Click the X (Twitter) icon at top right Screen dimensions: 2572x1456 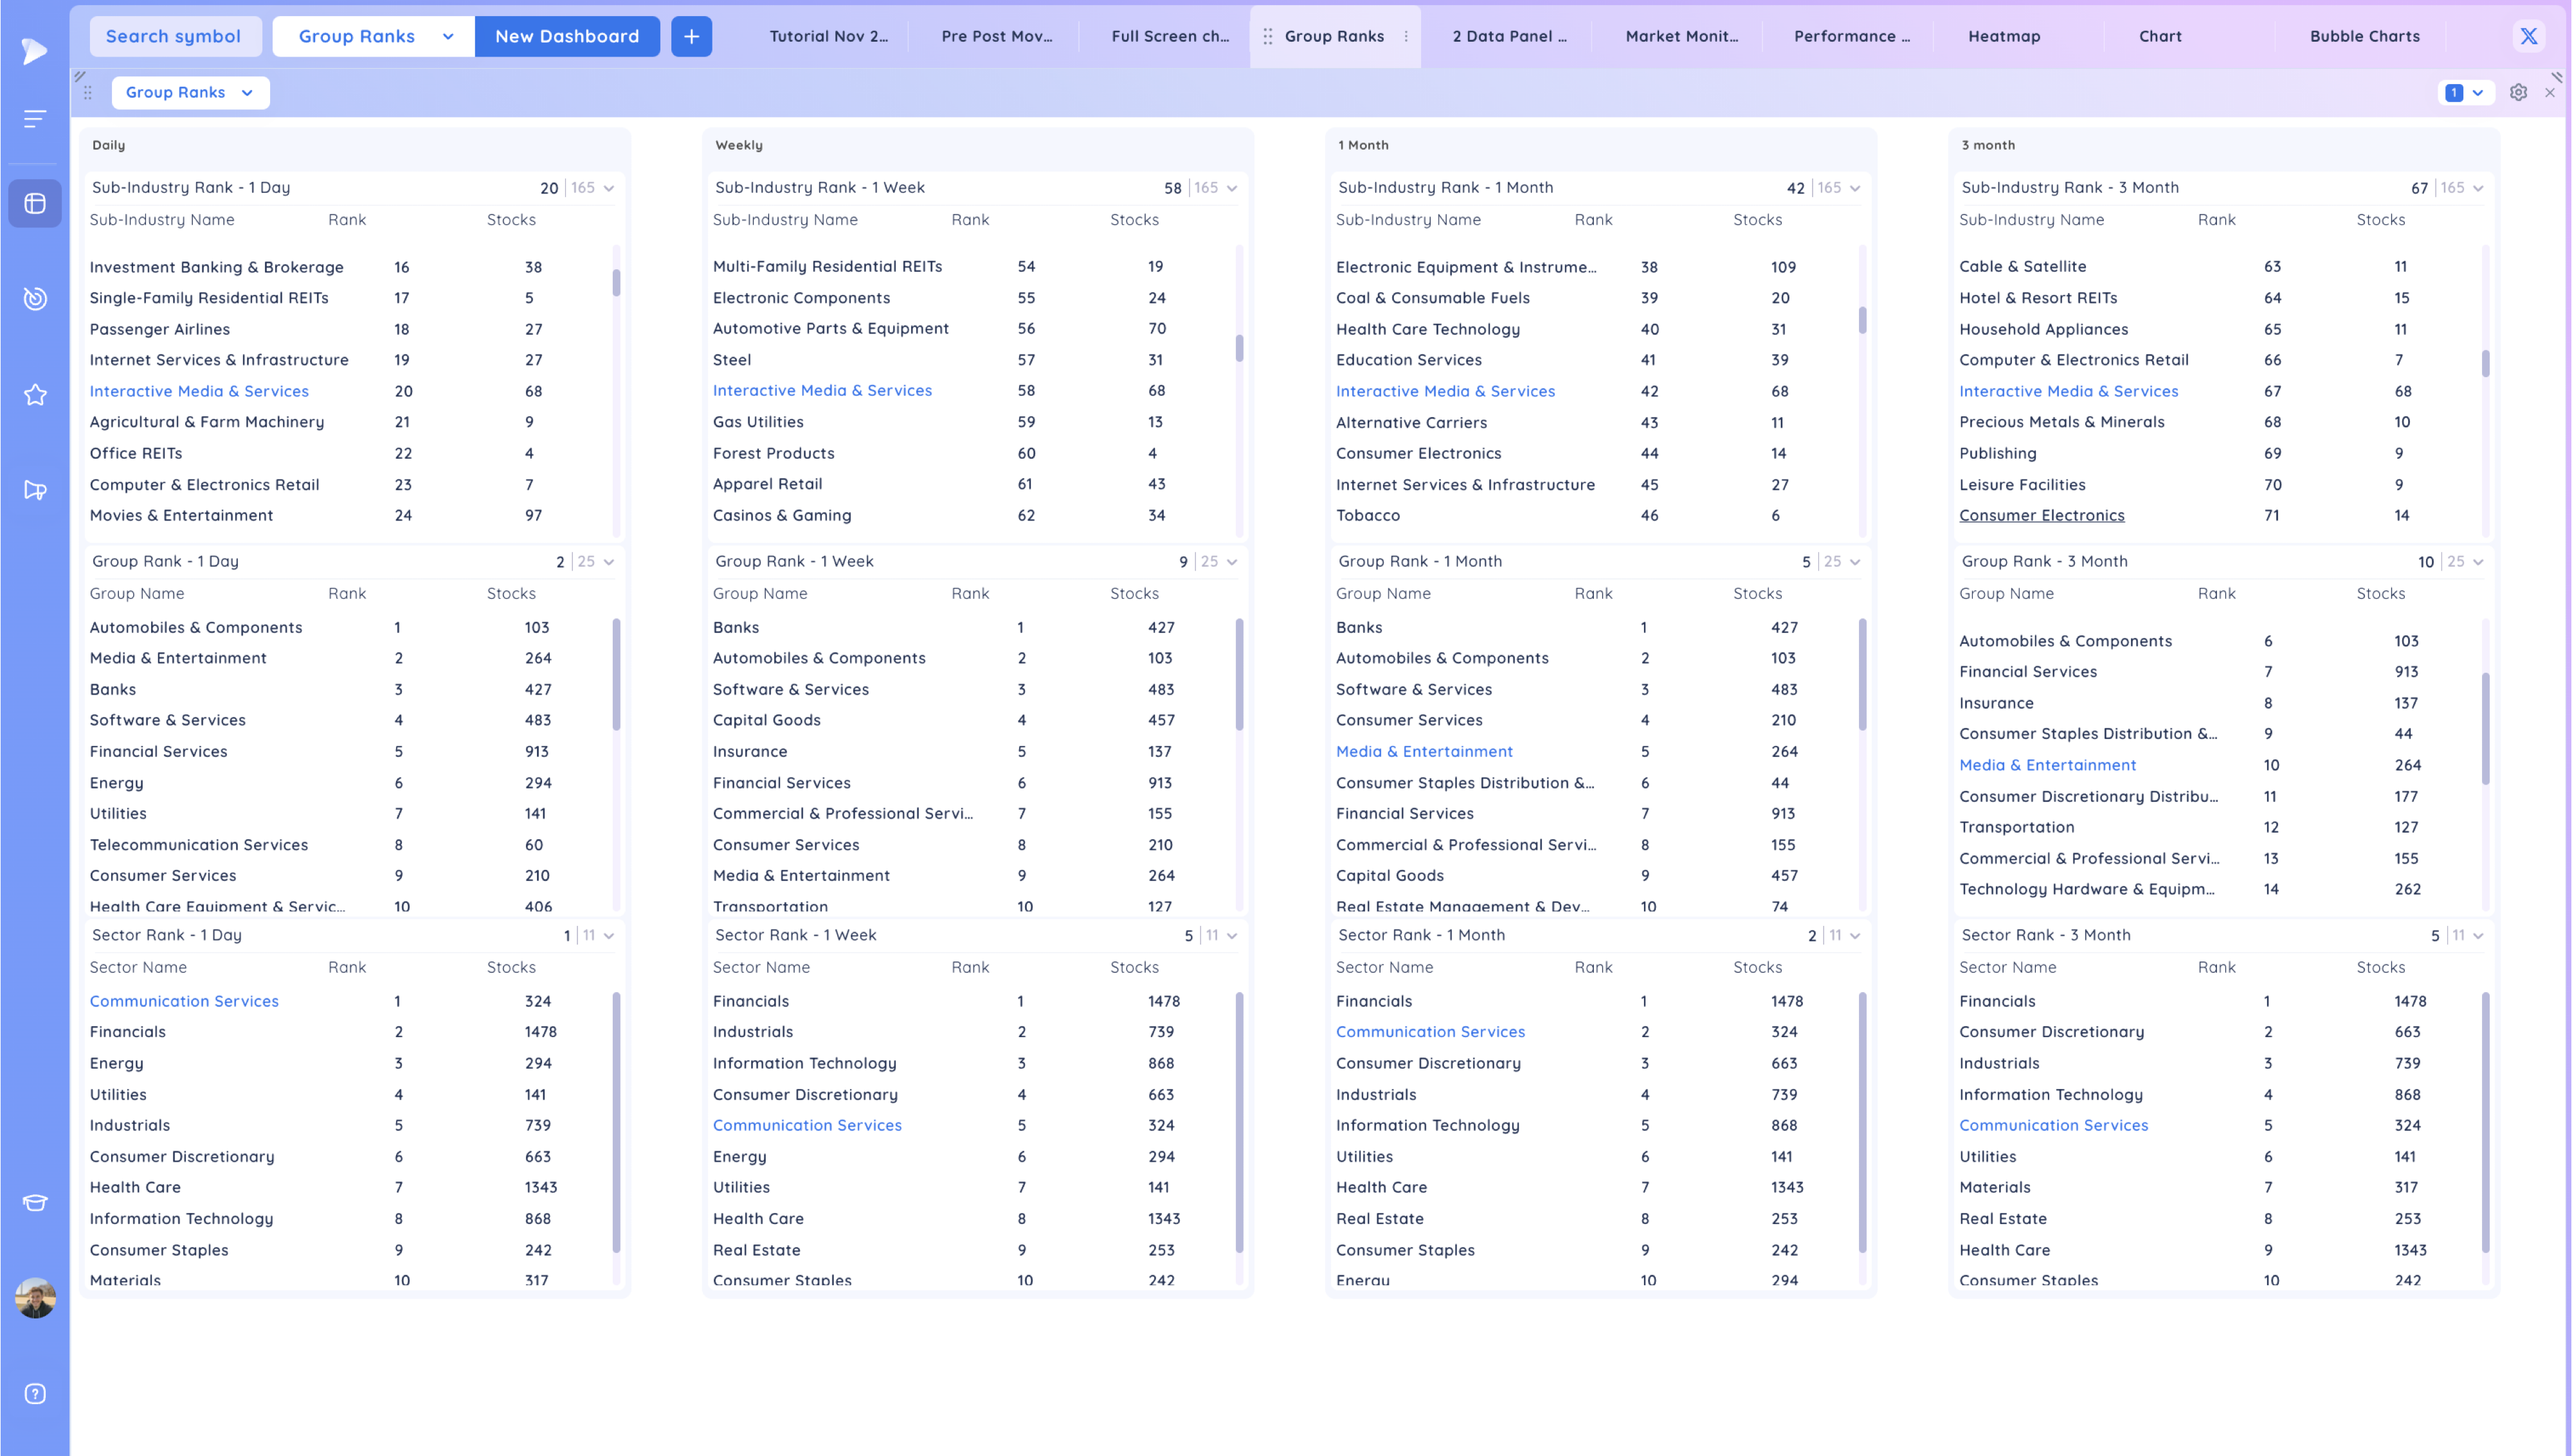click(x=2528, y=36)
